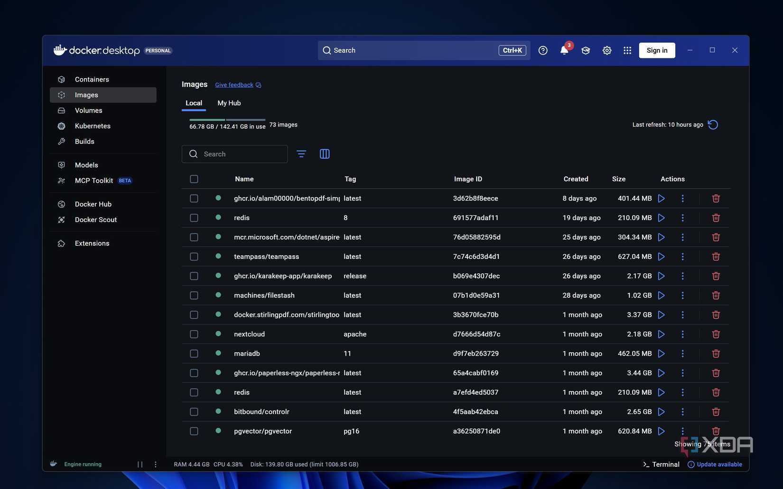Check the teampass/teampass row checkbox
Screen dimensions: 783x489
pyautogui.click(x=194, y=257)
